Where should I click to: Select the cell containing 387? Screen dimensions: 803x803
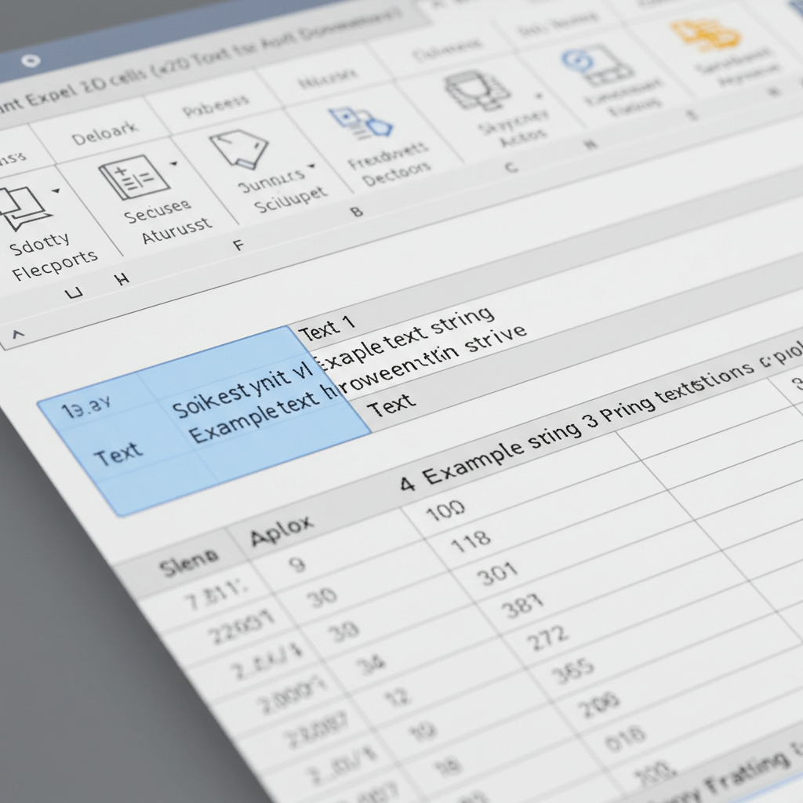[x=522, y=606]
